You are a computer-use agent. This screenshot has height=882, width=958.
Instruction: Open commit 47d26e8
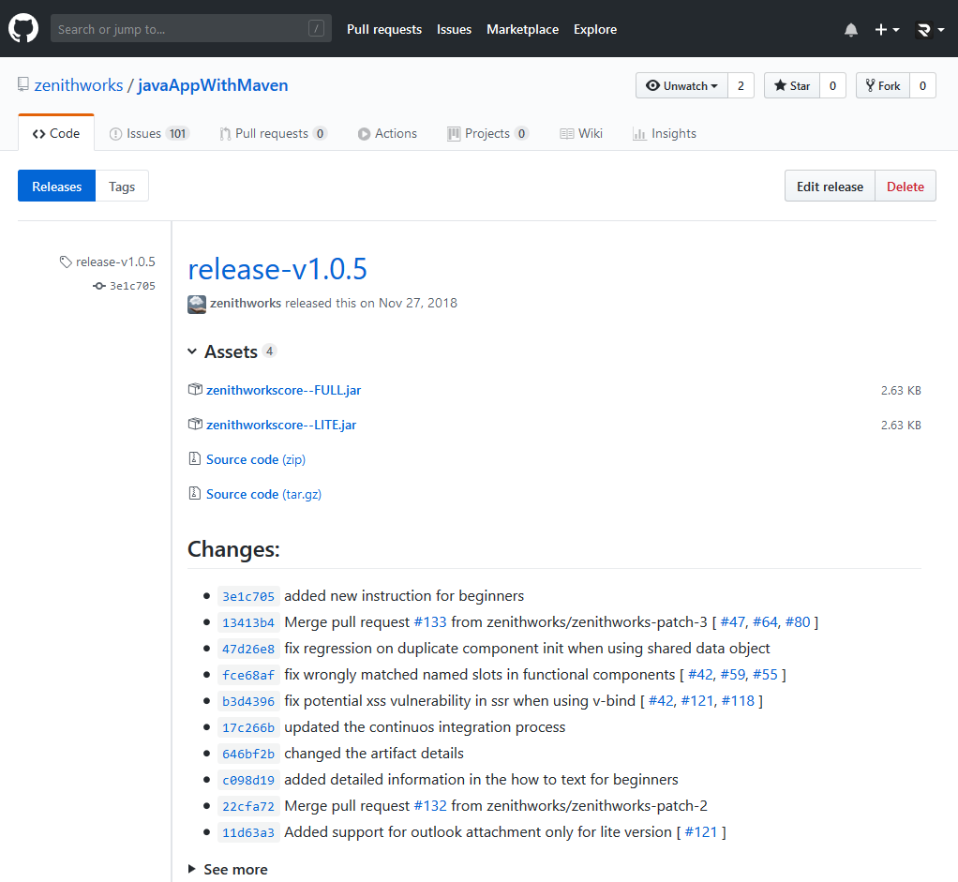tap(248, 649)
